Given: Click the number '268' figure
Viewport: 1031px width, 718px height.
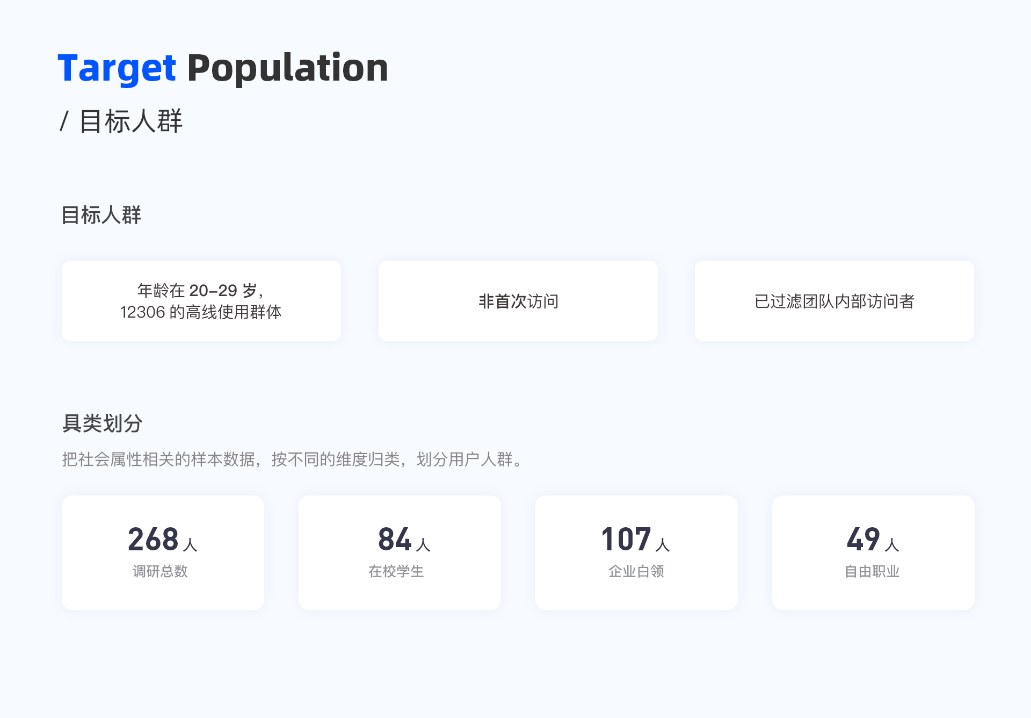Looking at the screenshot, I should pyautogui.click(x=153, y=539).
